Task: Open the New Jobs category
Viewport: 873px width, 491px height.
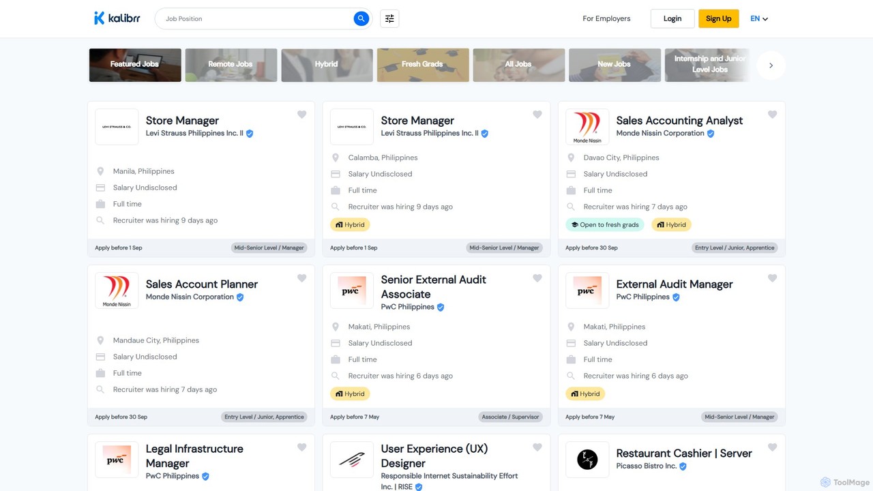Action: (615, 65)
